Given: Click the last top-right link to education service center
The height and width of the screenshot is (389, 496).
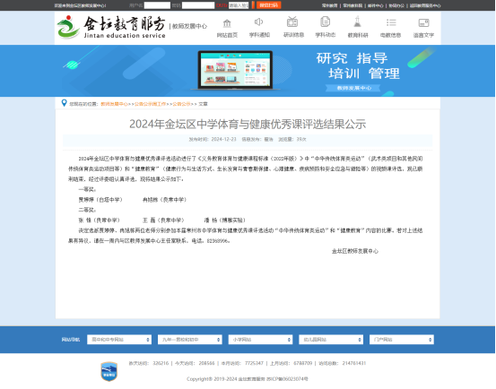Looking at the screenshot, I should point(425,5).
